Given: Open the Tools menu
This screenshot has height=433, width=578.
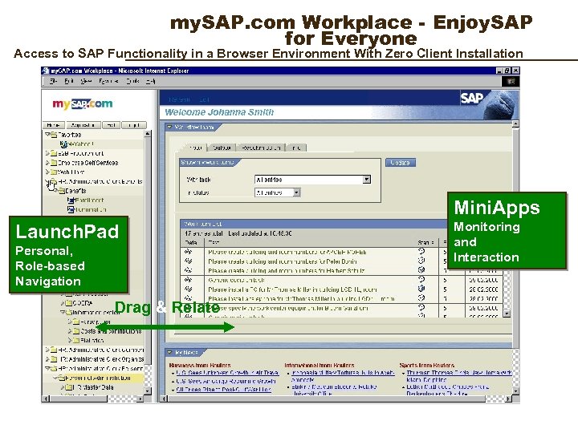Looking at the screenshot, I should pyautogui.click(x=132, y=81).
